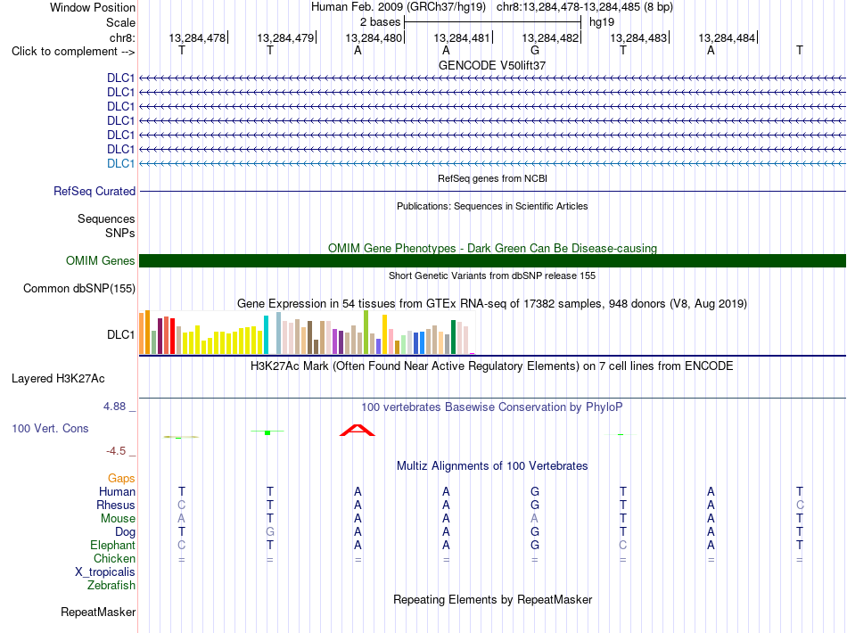The width and height of the screenshot is (847, 633).
Task: Click the dark green GTEx tissue bar
Action: tap(453, 337)
